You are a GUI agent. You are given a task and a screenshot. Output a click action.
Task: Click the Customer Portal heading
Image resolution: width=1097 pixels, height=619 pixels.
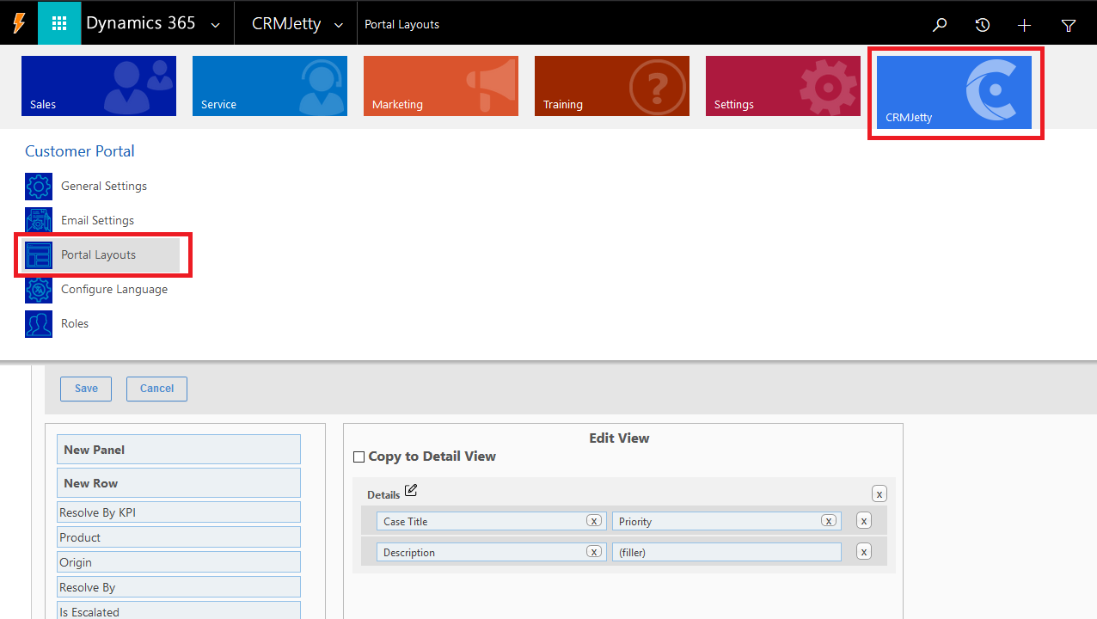[80, 151]
